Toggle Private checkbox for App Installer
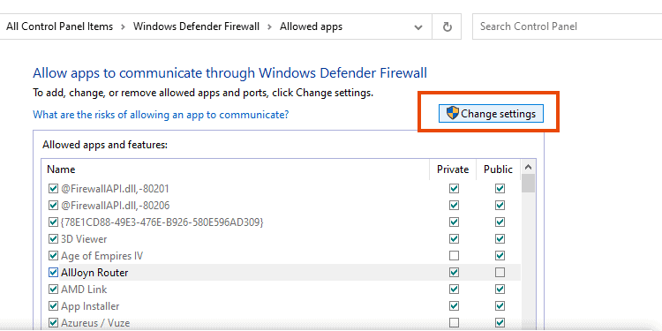The image size is (662, 331). coord(454,306)
